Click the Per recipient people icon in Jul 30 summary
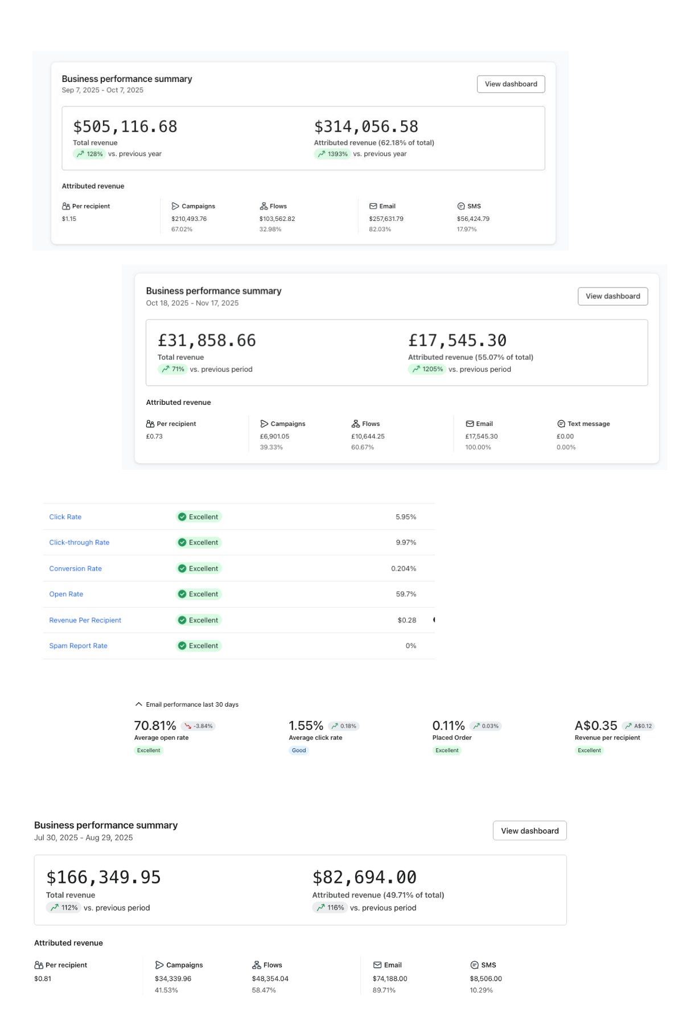The width and height of the screenshot is (683, 1025). click(x=39, y=965)
